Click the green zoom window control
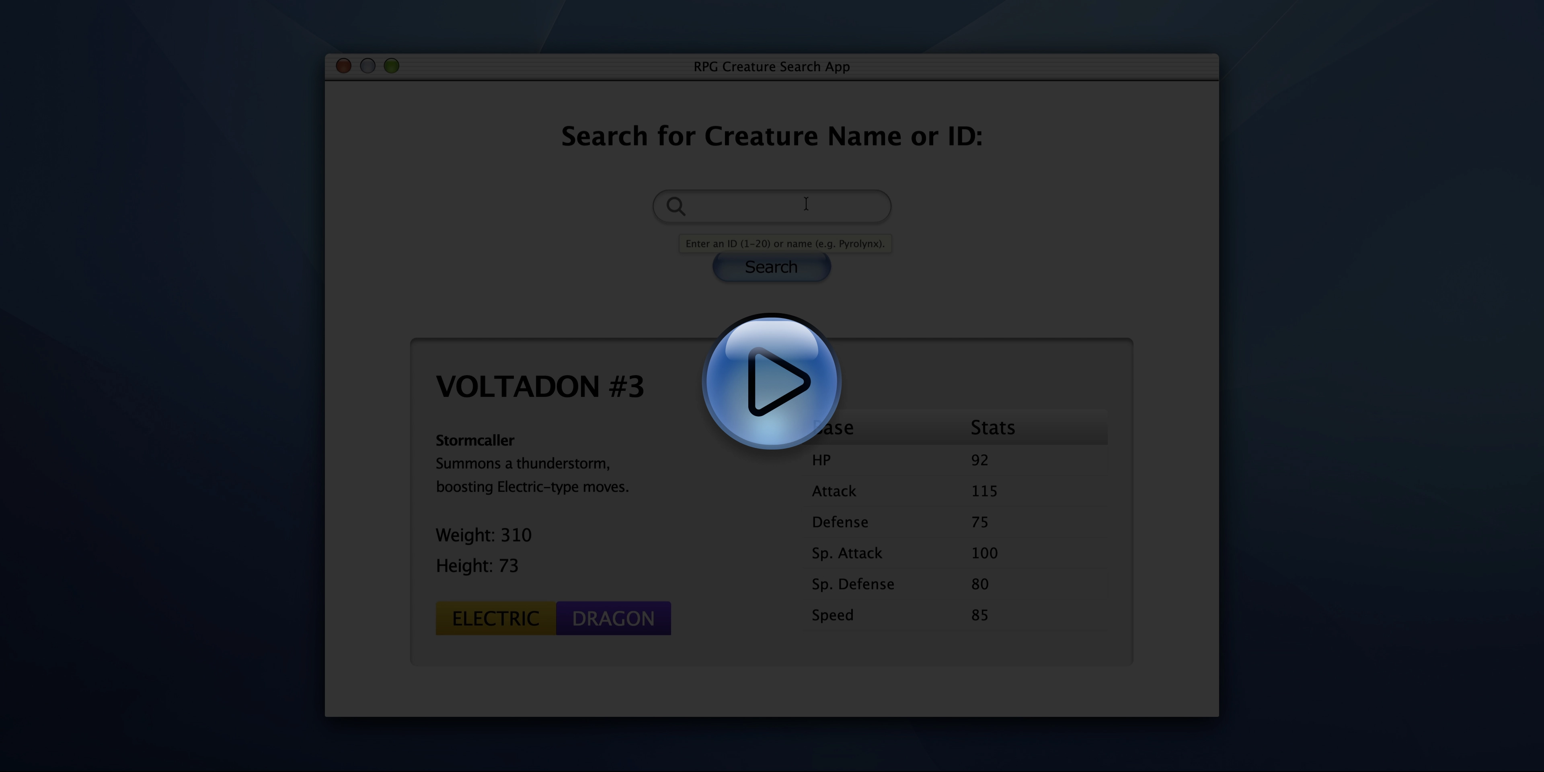This screenshot has height=772, width=1544. [391, 66]
